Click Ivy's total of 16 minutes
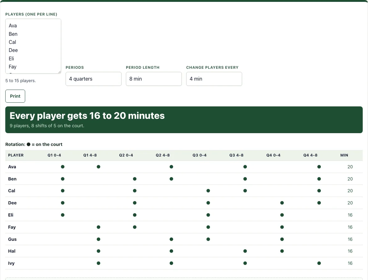 (350, 263)
